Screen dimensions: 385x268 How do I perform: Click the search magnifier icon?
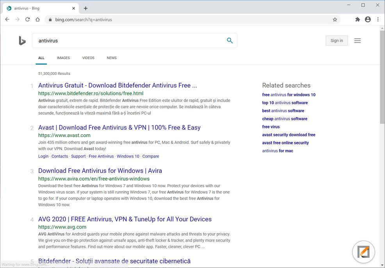[x=230, y=41]
